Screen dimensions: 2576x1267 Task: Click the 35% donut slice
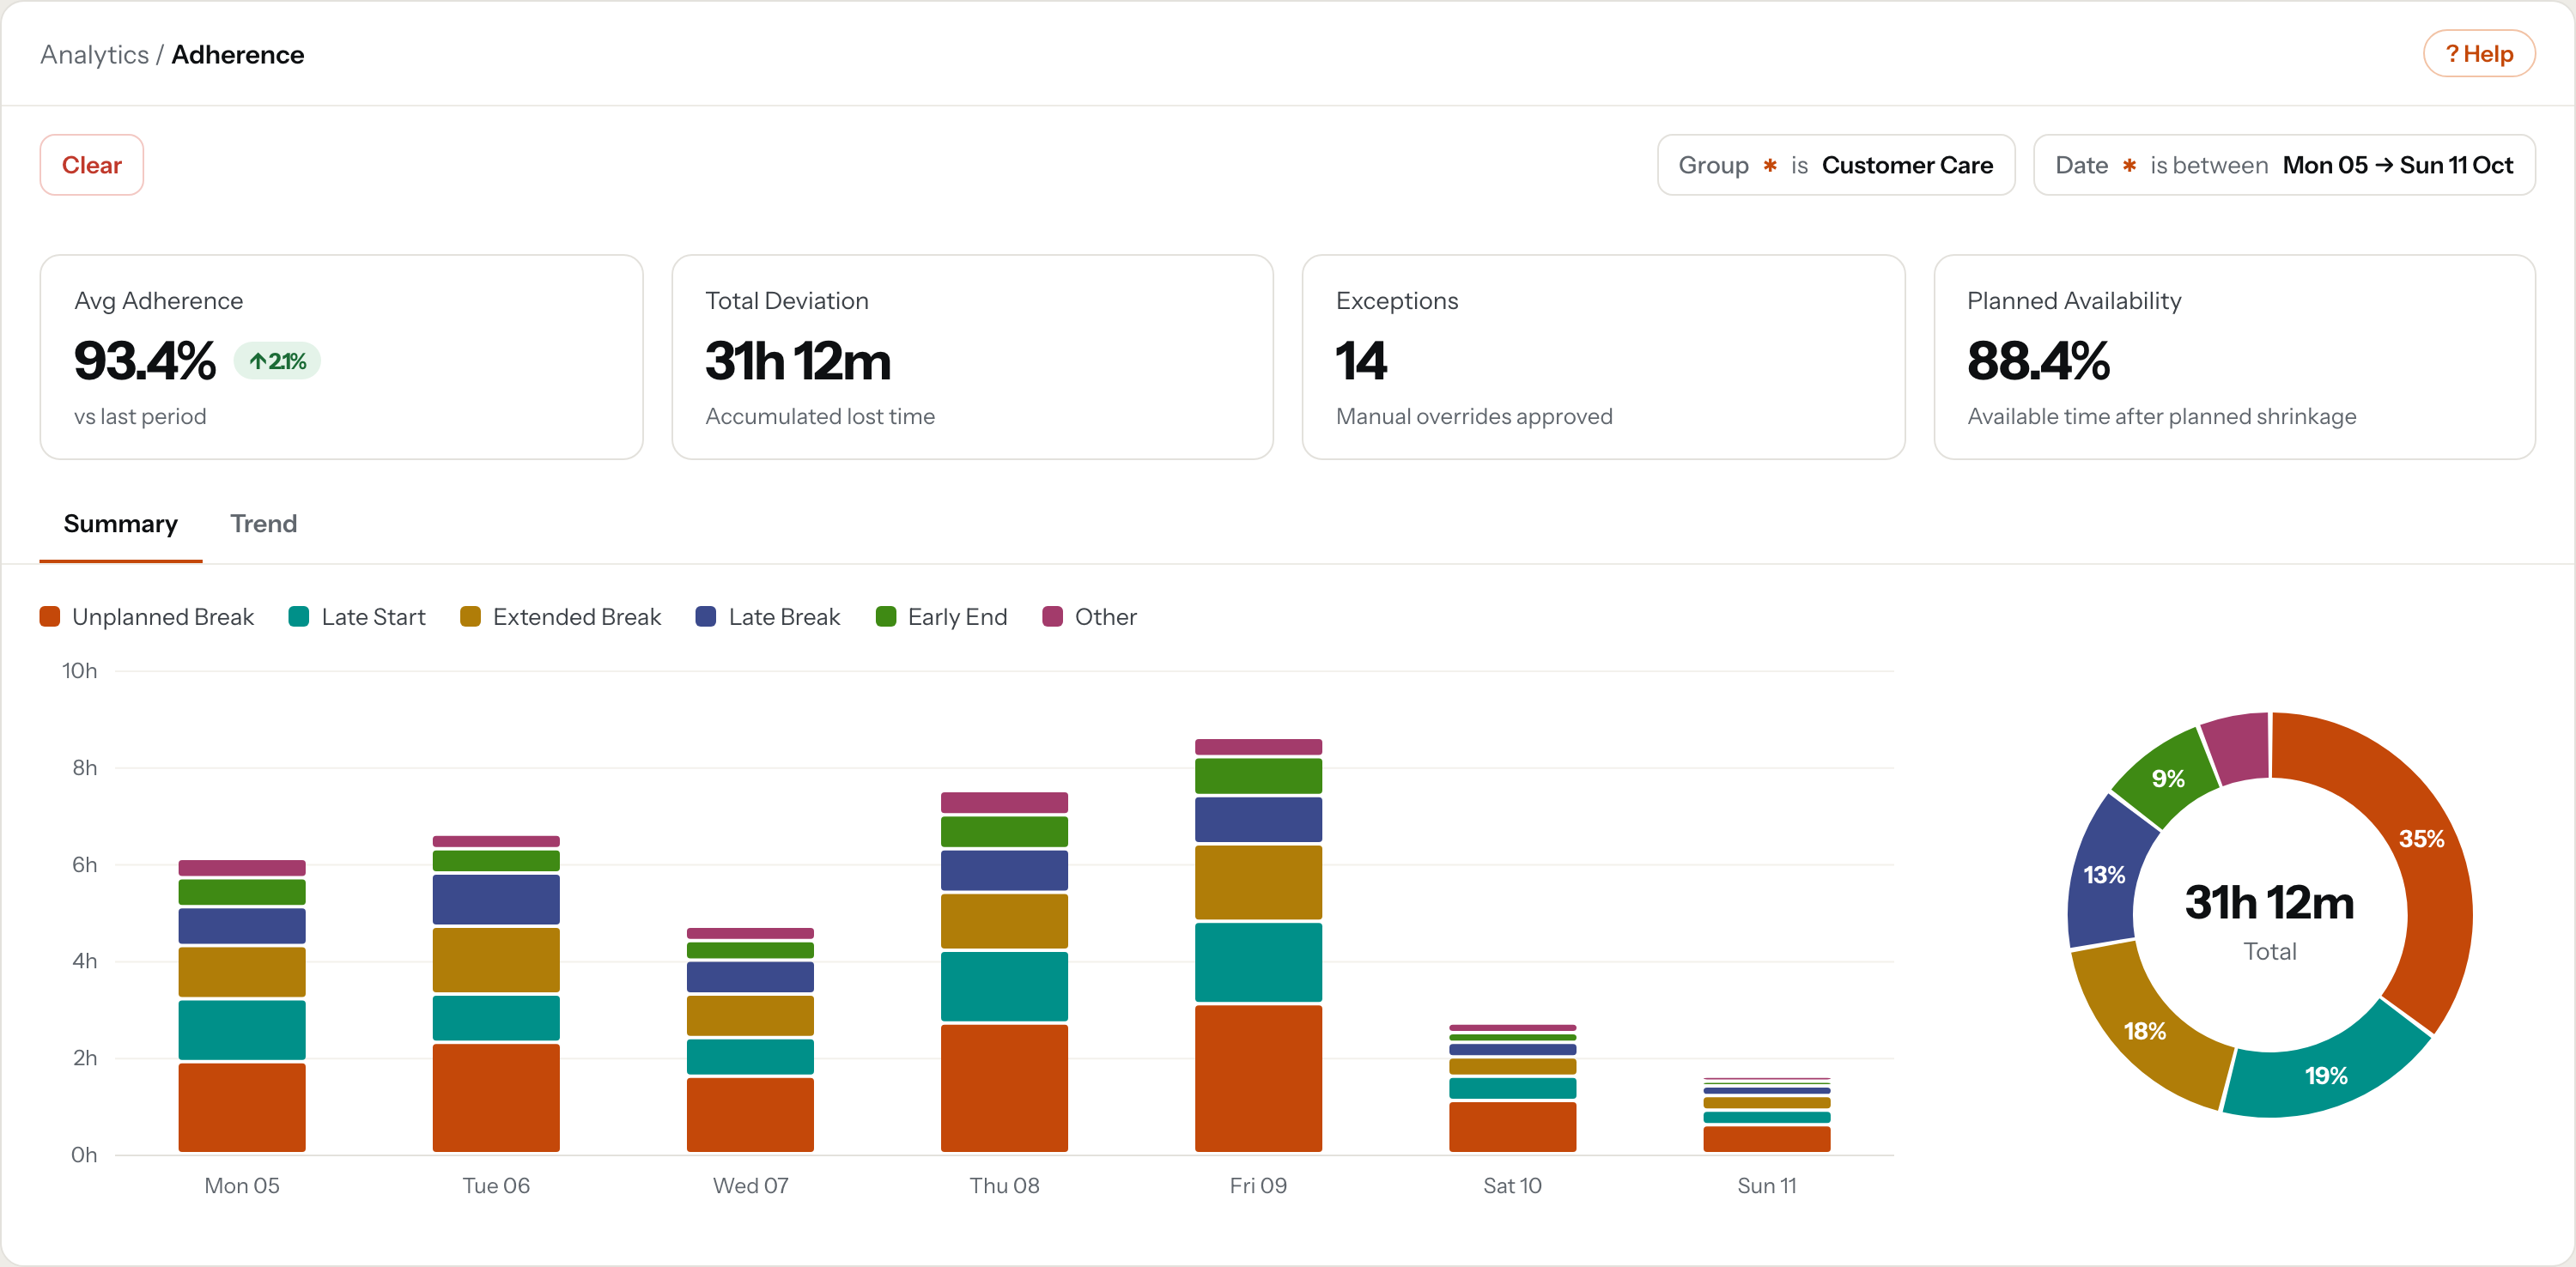coord(2422,838)
